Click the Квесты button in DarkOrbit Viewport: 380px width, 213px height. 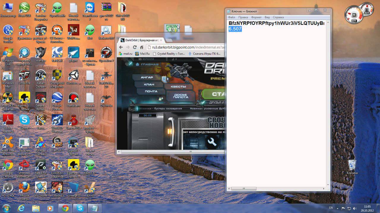tap(178, 86)
